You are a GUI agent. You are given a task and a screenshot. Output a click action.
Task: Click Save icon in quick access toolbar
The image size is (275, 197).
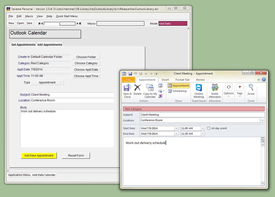click(130, 74)
